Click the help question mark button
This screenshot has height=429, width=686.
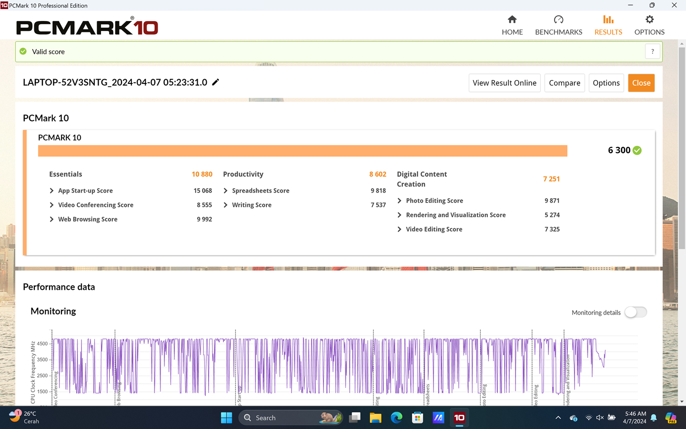tap(653, 51)
